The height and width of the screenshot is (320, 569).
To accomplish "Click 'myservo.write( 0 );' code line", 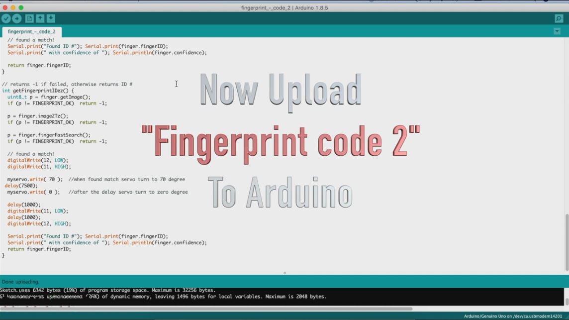I will click(33, 192).
